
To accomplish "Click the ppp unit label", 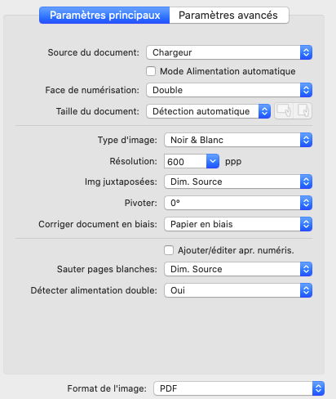I will point(233,162).
